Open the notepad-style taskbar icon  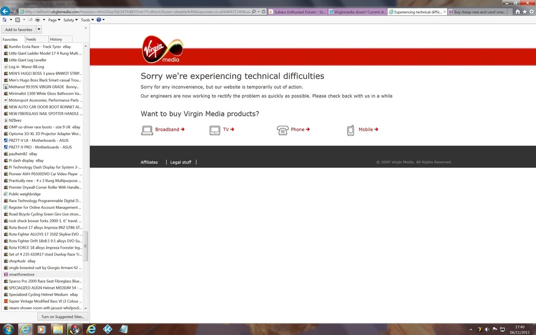pos(124,329)
